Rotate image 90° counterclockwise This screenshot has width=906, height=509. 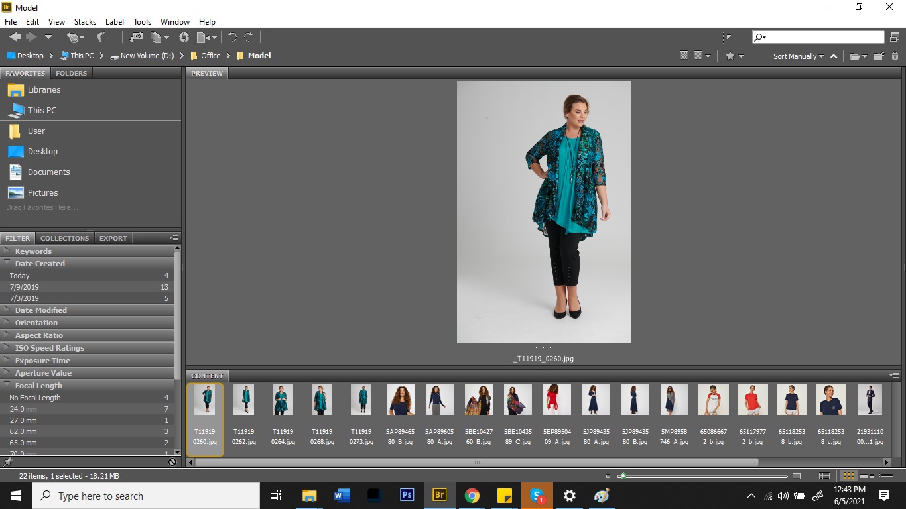tap(232, 38)
